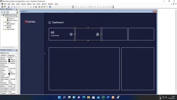Click the 68 Customers label
177x100 pixels.
coord(55,34)
